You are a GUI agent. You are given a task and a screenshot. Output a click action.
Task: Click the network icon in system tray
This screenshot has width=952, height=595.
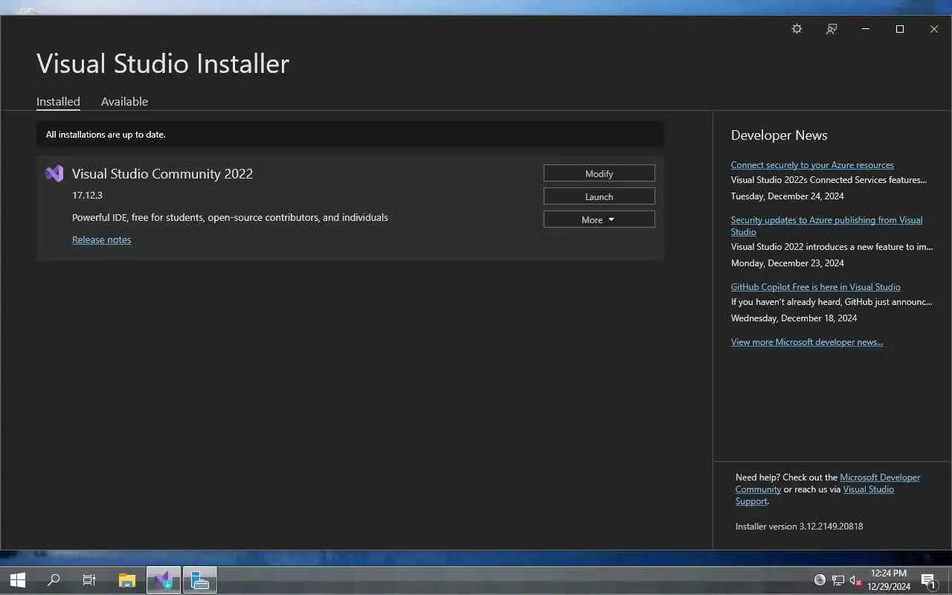[x=838, y=580]
